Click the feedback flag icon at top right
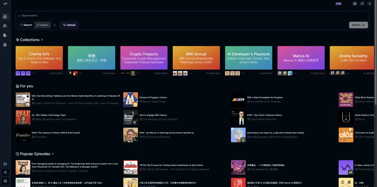377x187 pixels. pyautogui.click(x=362, y=4)
